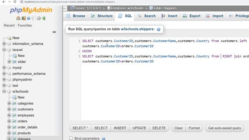Open navigation panel settings gear icon
This screenshot has width=249, height=140.
39,18
